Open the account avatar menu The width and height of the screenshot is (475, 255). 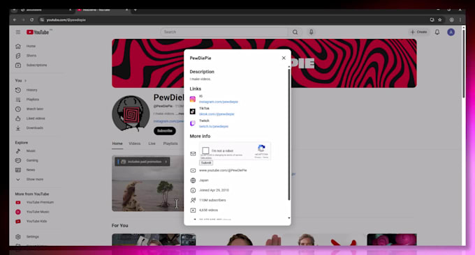click(451, 32)
